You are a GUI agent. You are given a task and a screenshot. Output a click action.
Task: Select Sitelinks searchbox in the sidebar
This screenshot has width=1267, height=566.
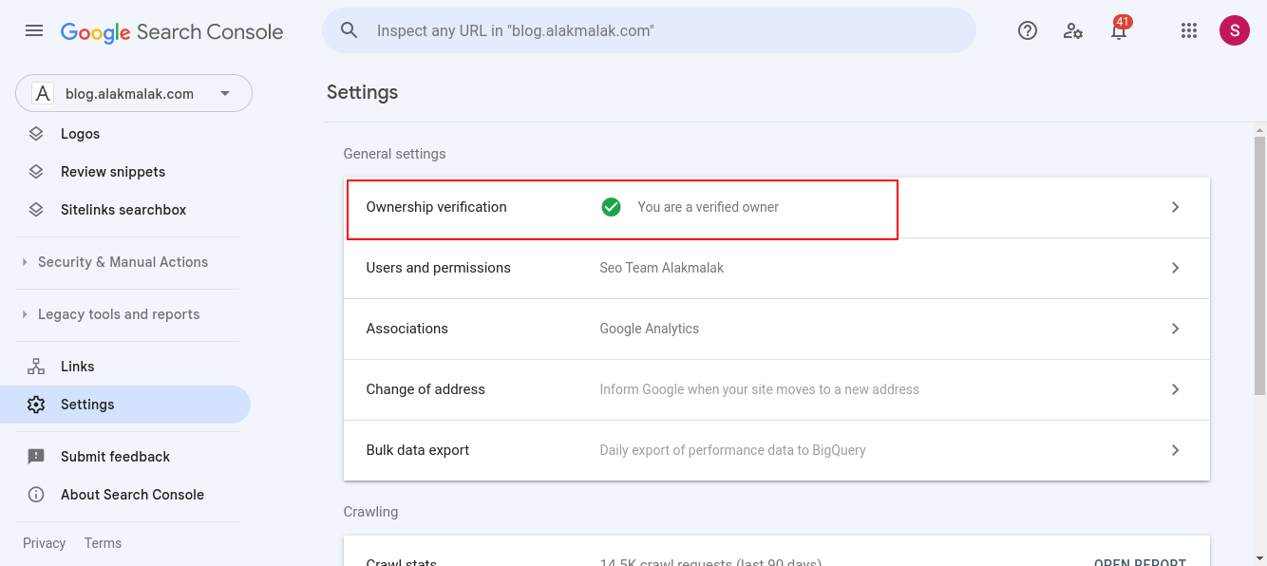coord(122,209)
